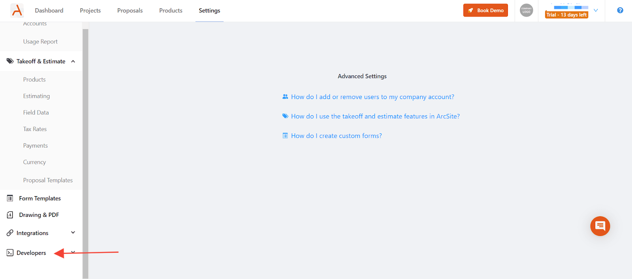
Task: Click the ArcSite logo icon
Action: [x=17, y=11]
